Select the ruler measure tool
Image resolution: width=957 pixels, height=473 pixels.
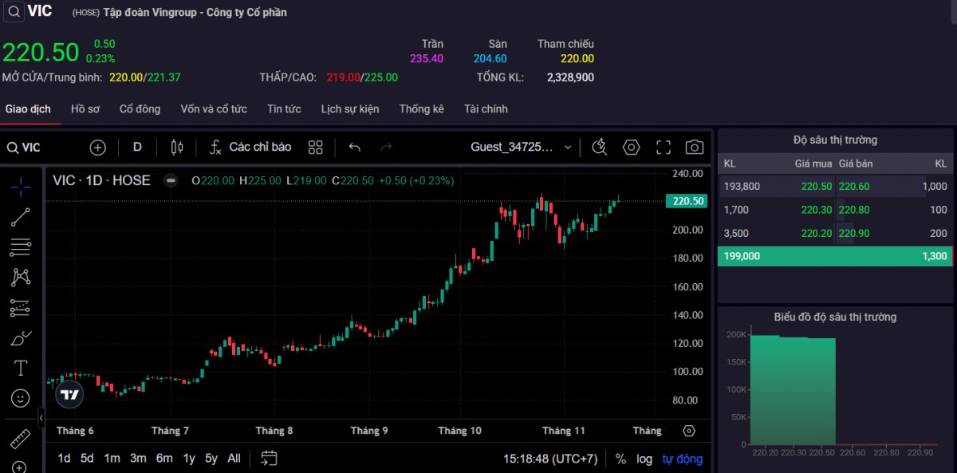click(x=21, y=439)
